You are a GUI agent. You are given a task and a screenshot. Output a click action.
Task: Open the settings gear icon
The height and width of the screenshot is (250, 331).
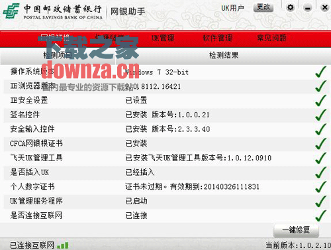[291, 8]
